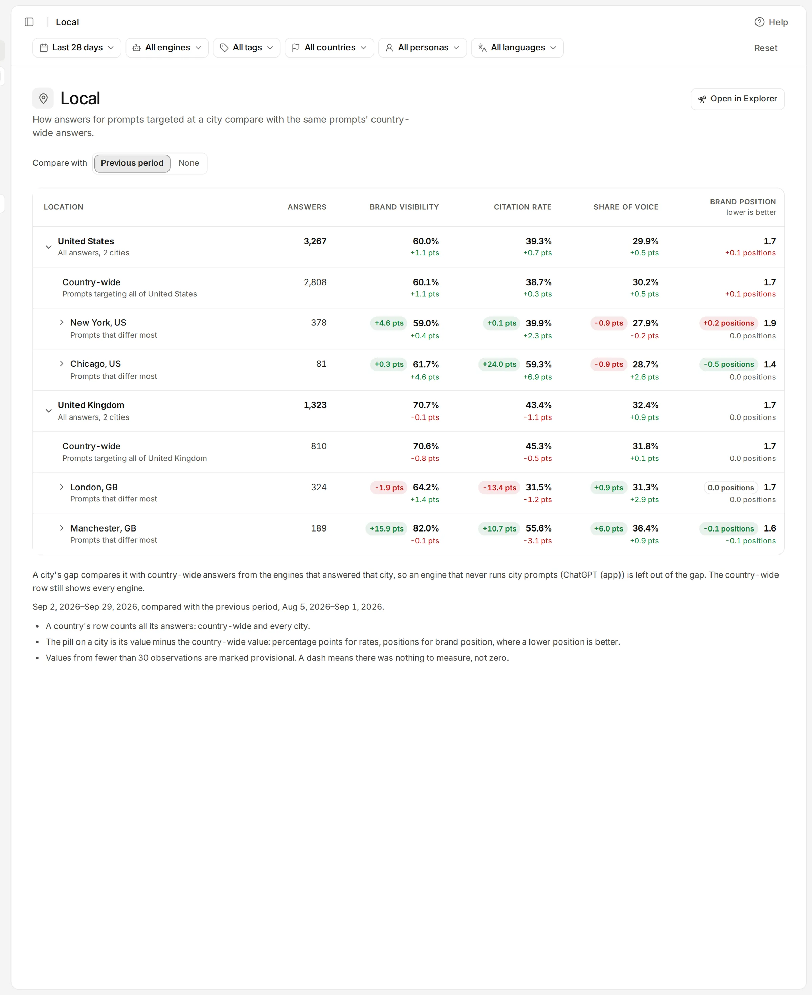Click the robot icon in engines filter
This screenshot has height=995, width=812.
[x=137, y=48]
